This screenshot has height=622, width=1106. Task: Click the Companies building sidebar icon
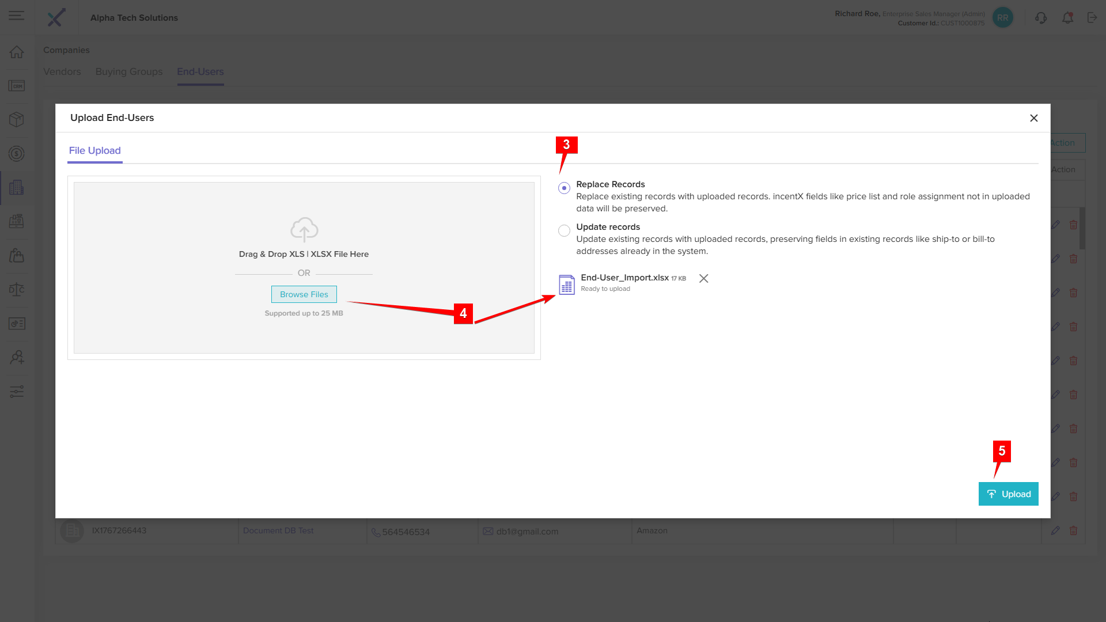(x=17, y=187)
